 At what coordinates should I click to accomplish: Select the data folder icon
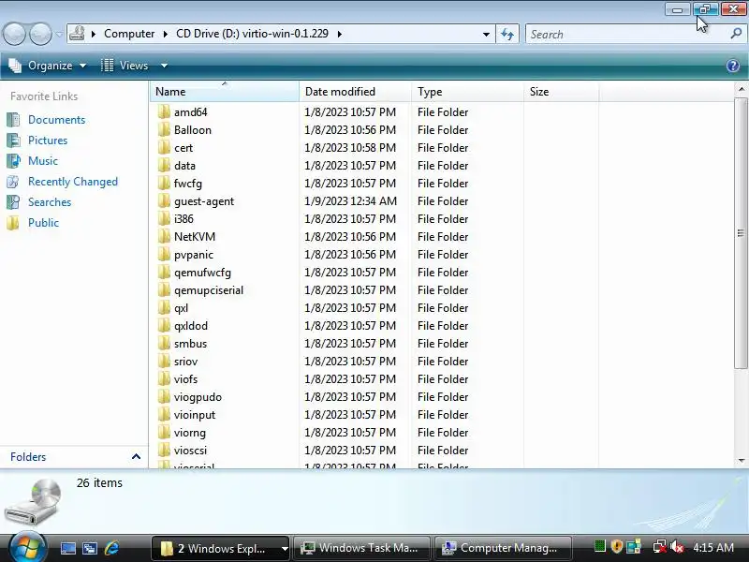(164, 166)
